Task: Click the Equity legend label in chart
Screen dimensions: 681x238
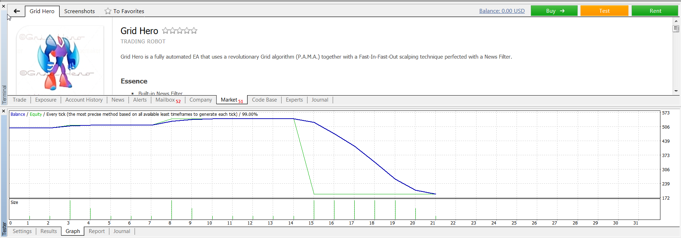Action: click(36, 114)
